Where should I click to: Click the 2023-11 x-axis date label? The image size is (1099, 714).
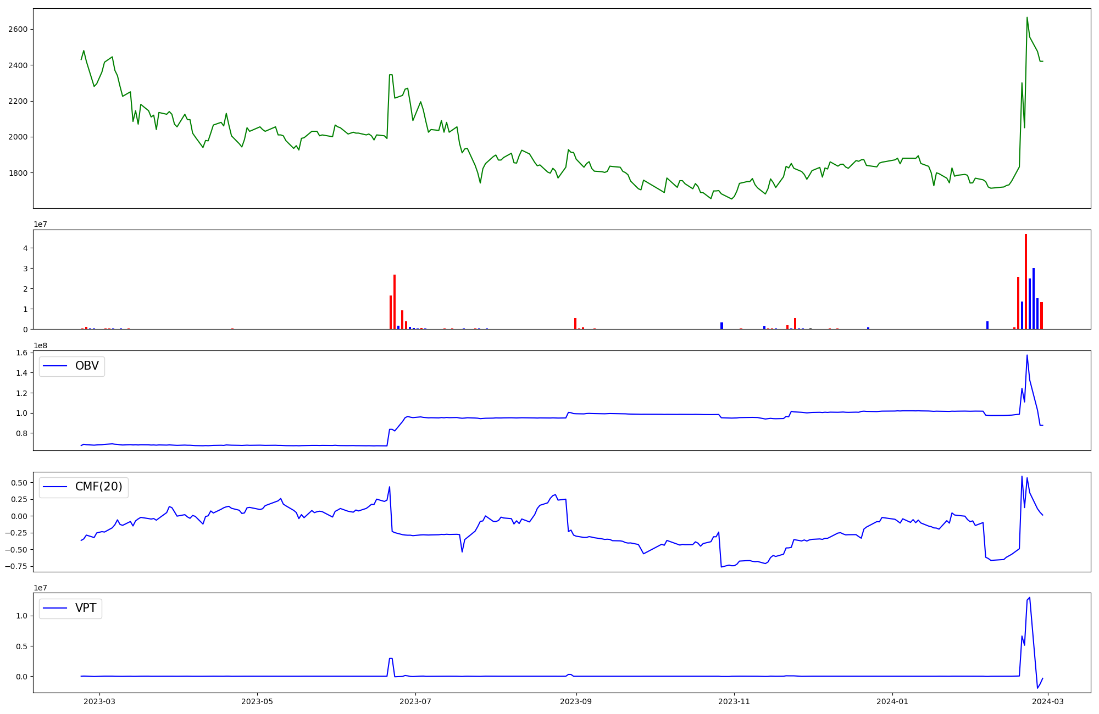coord(734,701)
